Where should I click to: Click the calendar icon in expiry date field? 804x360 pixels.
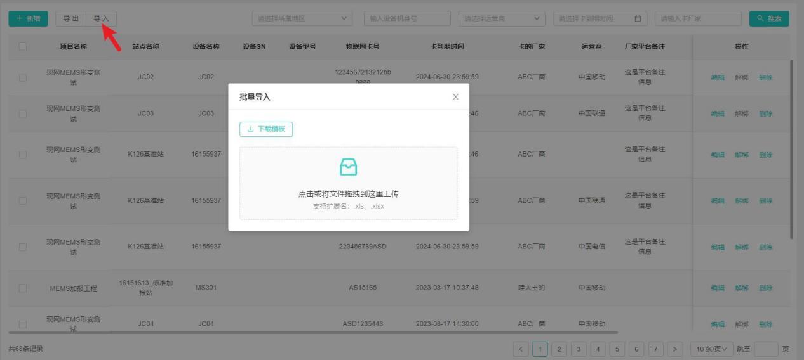638,19
